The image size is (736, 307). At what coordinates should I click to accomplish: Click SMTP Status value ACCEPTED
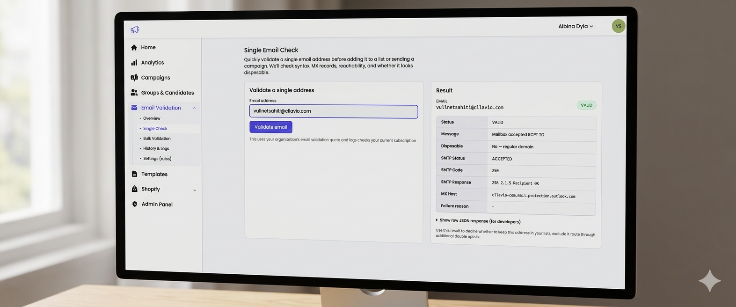pyautogui.click(x=502, y=159)
